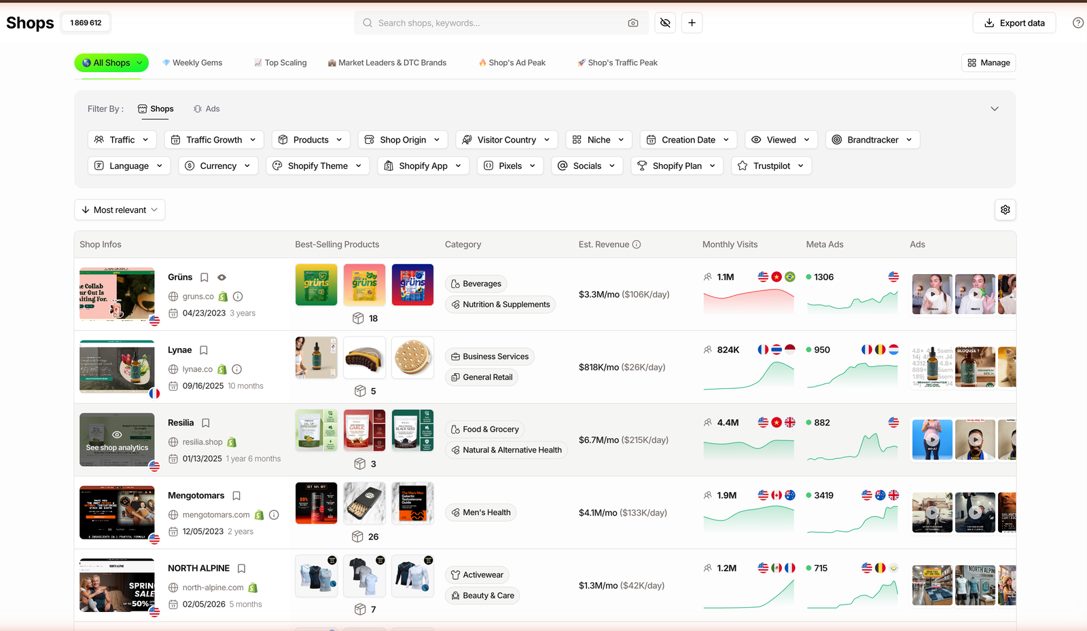The image size is (1087, 631).
Task: Open the Shop Origin filter dropdown
Action: point(403,140)
